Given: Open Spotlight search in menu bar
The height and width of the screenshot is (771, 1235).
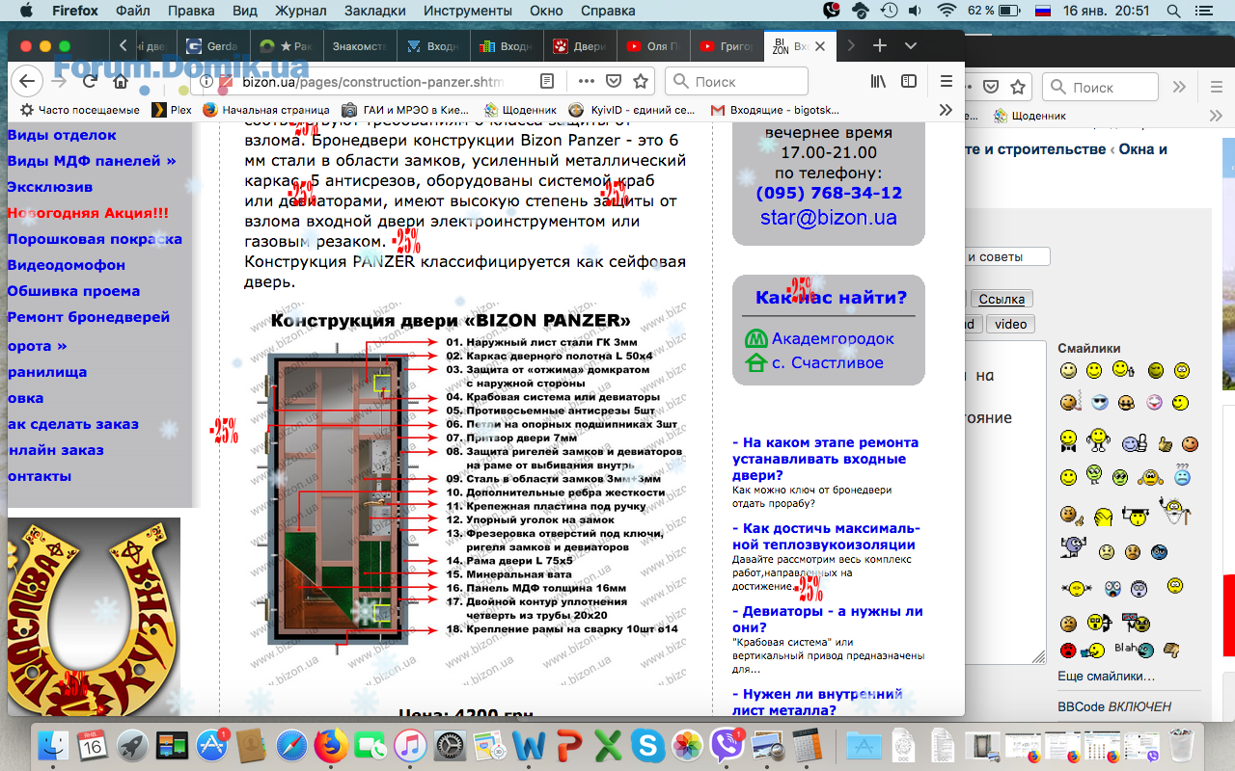Looking at the screenshot, I should [x=1173, y=11].
